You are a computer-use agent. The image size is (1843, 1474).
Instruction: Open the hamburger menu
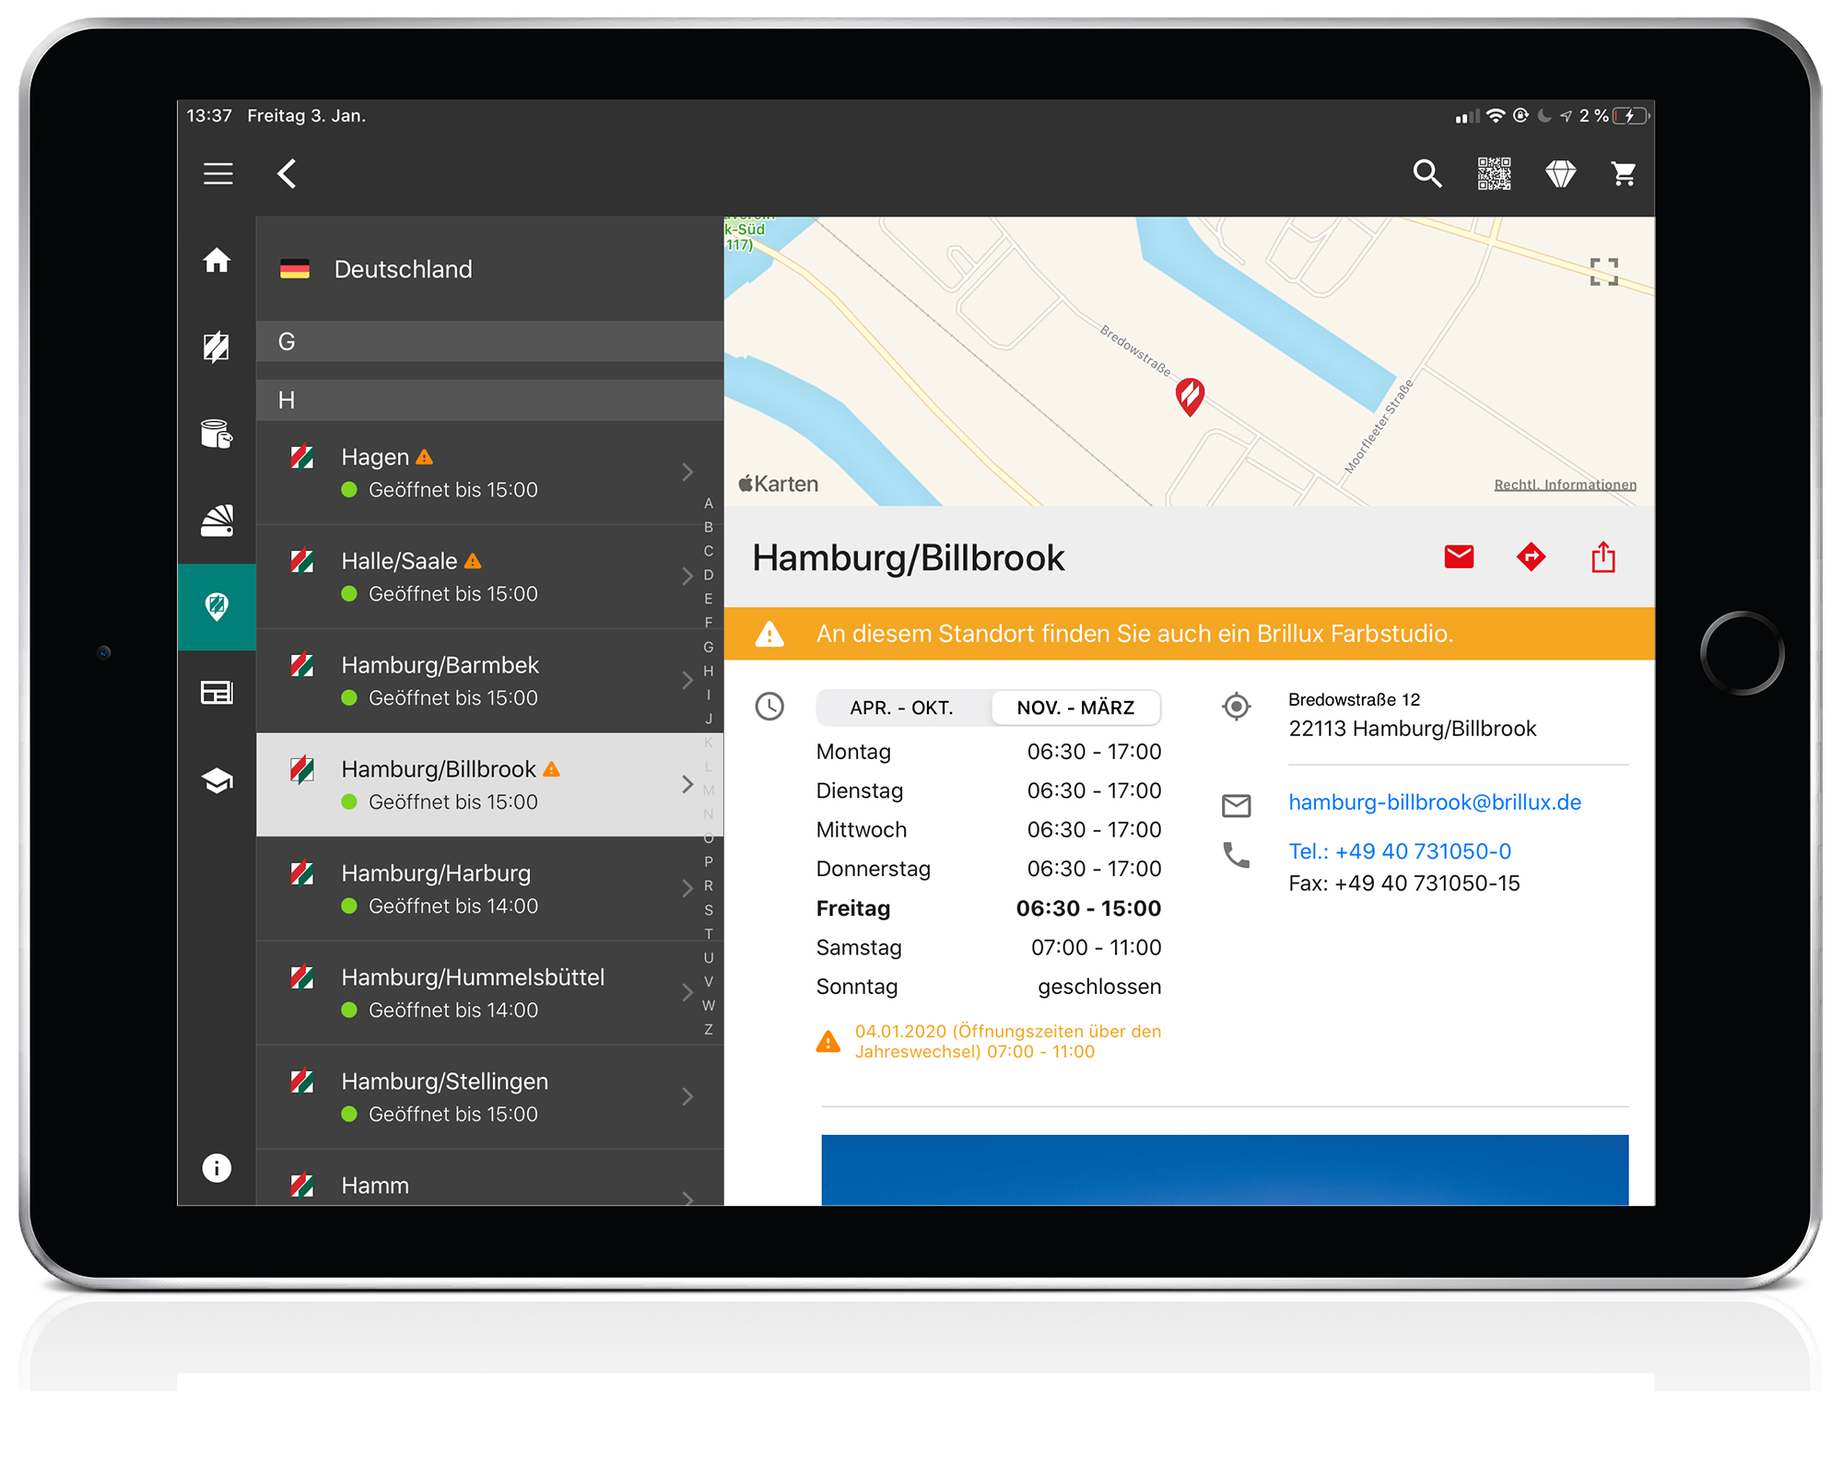coord(218,173)
